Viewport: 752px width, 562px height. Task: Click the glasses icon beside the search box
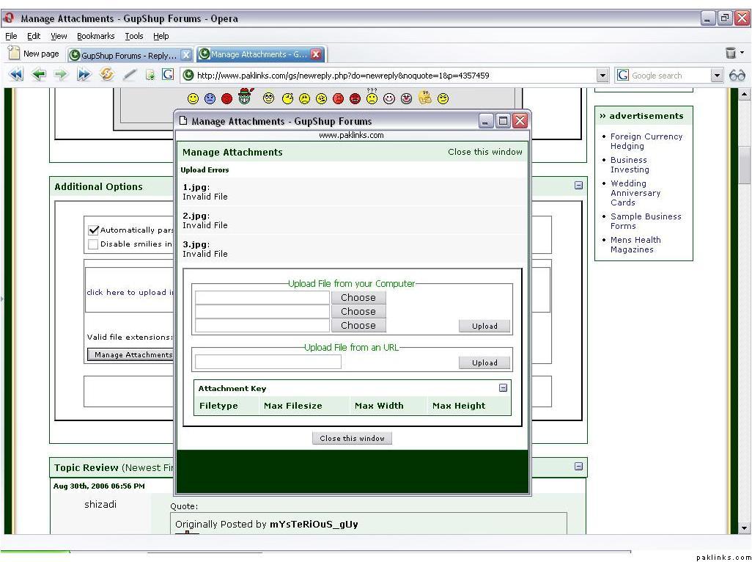737,76
